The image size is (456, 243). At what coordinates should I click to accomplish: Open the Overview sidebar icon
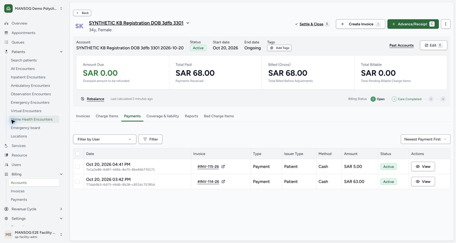point(6,23)
